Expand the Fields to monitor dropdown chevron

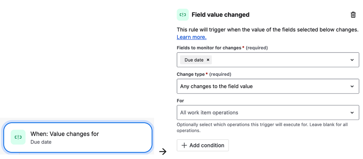352,60
